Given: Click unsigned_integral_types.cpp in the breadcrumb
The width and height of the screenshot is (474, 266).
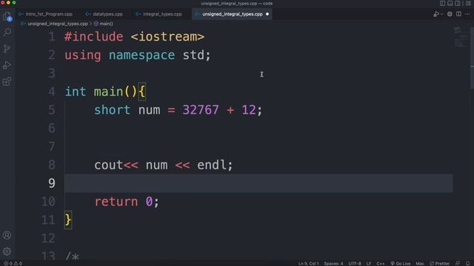Looking at the screenshot, I should point(58,24).
